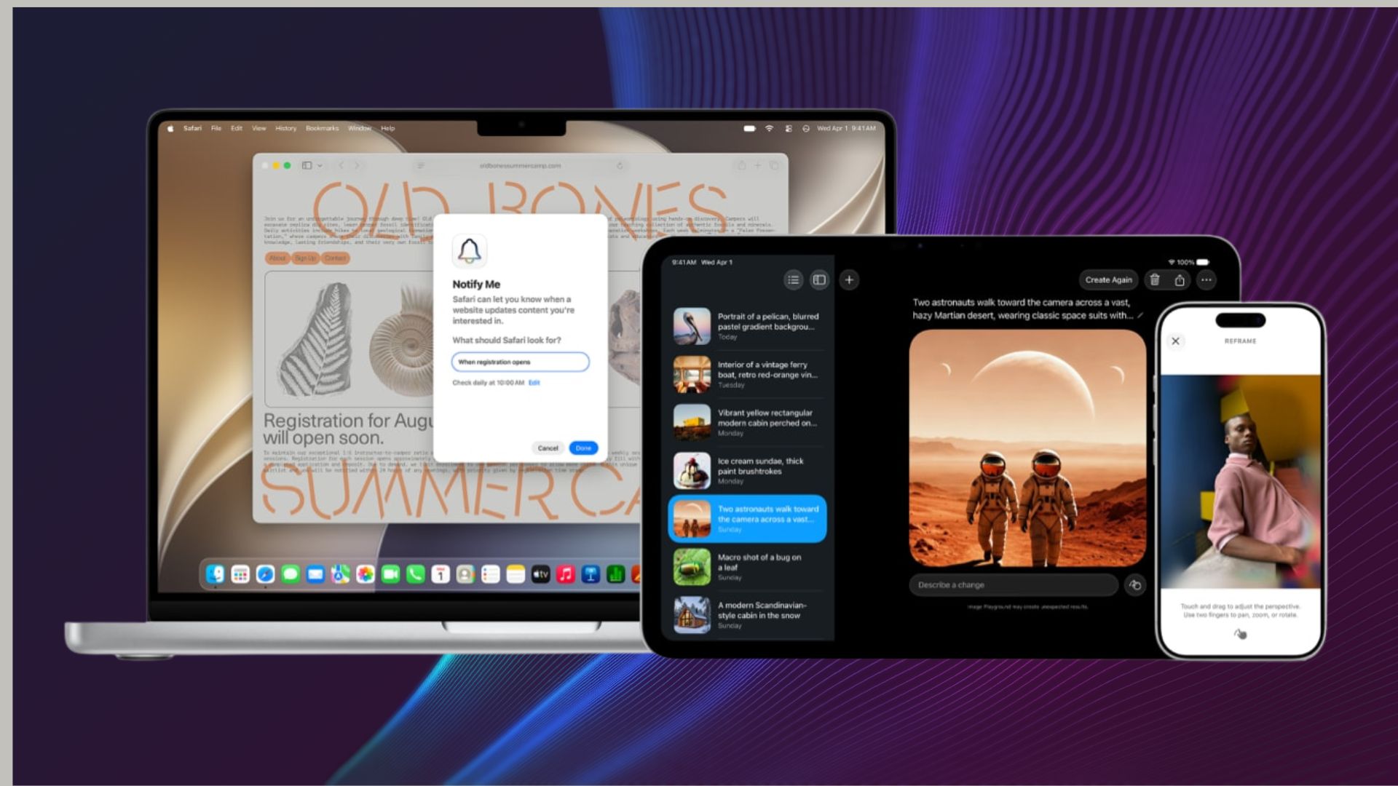Screen dimensions: 1398x786
Task: Click the date and time in menu bar
Action: (x=846, y=128)
